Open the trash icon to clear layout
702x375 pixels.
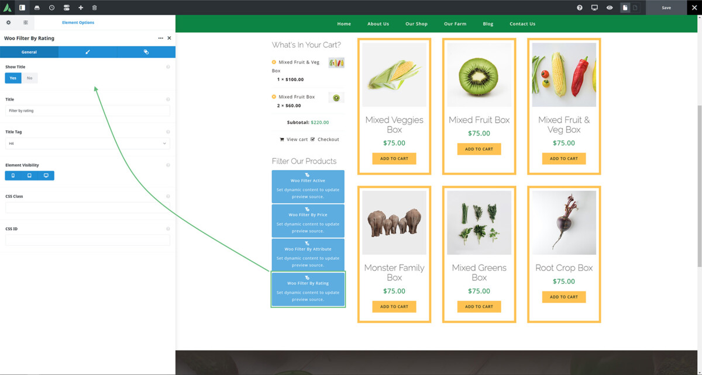pos(95,8)
